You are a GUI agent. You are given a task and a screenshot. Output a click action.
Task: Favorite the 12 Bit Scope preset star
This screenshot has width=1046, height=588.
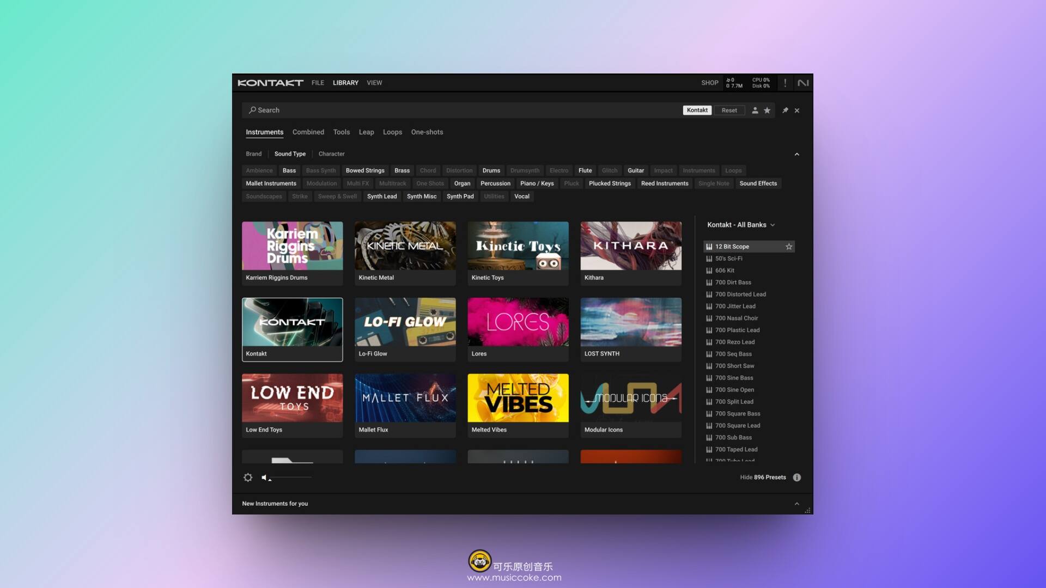point(789,247)
